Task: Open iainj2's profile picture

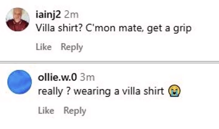Action: click(x=17, y=19)
